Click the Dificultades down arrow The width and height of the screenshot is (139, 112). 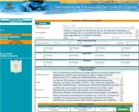(x=121, y=89)
